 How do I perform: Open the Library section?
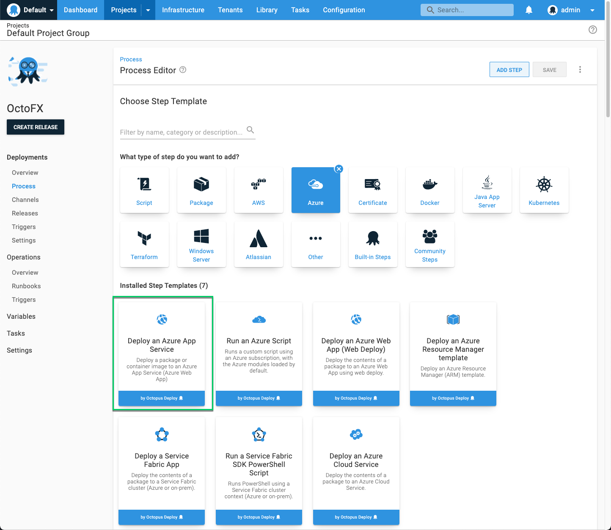point(267,10)
